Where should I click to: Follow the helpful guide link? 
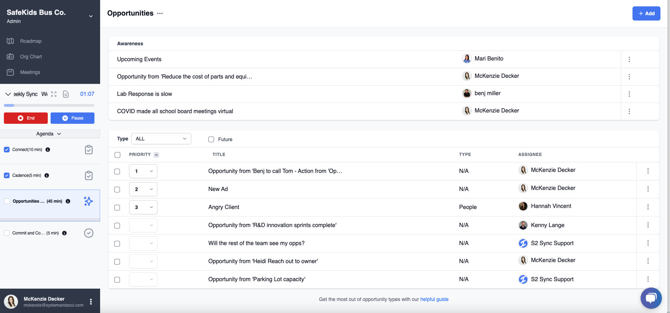(x=434, y=299)
